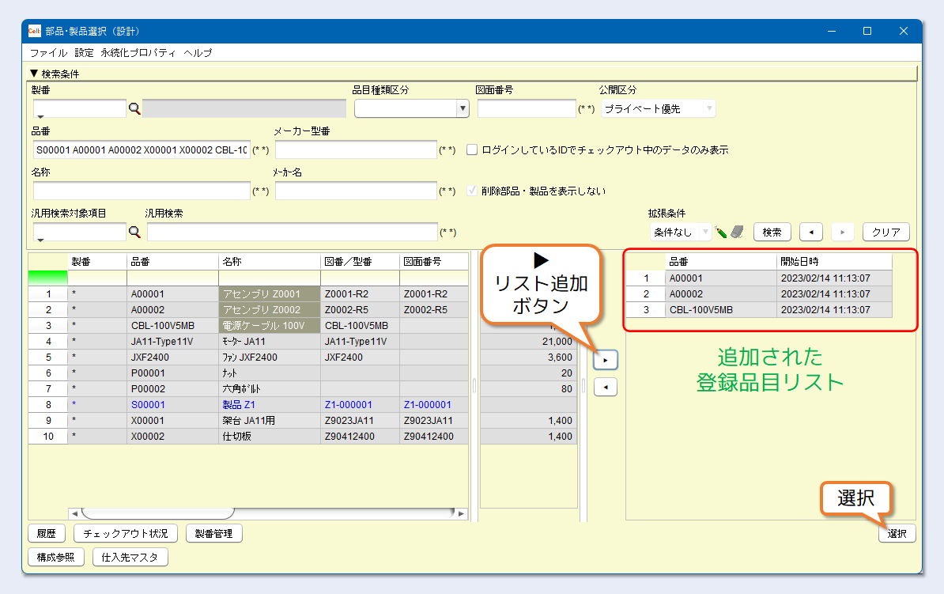
Task: Select A00002 in registered item list
Action: click(x=721, y=294)
